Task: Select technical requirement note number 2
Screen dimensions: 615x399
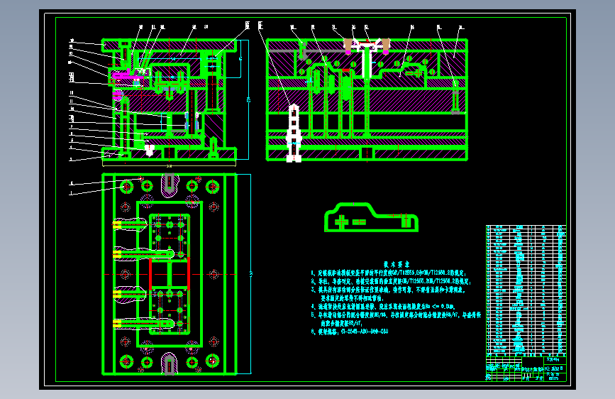Action: coord(391,281)
